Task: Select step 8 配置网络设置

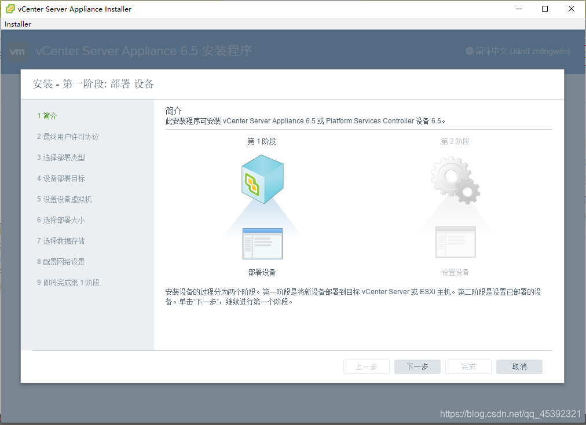Action: 61,262
